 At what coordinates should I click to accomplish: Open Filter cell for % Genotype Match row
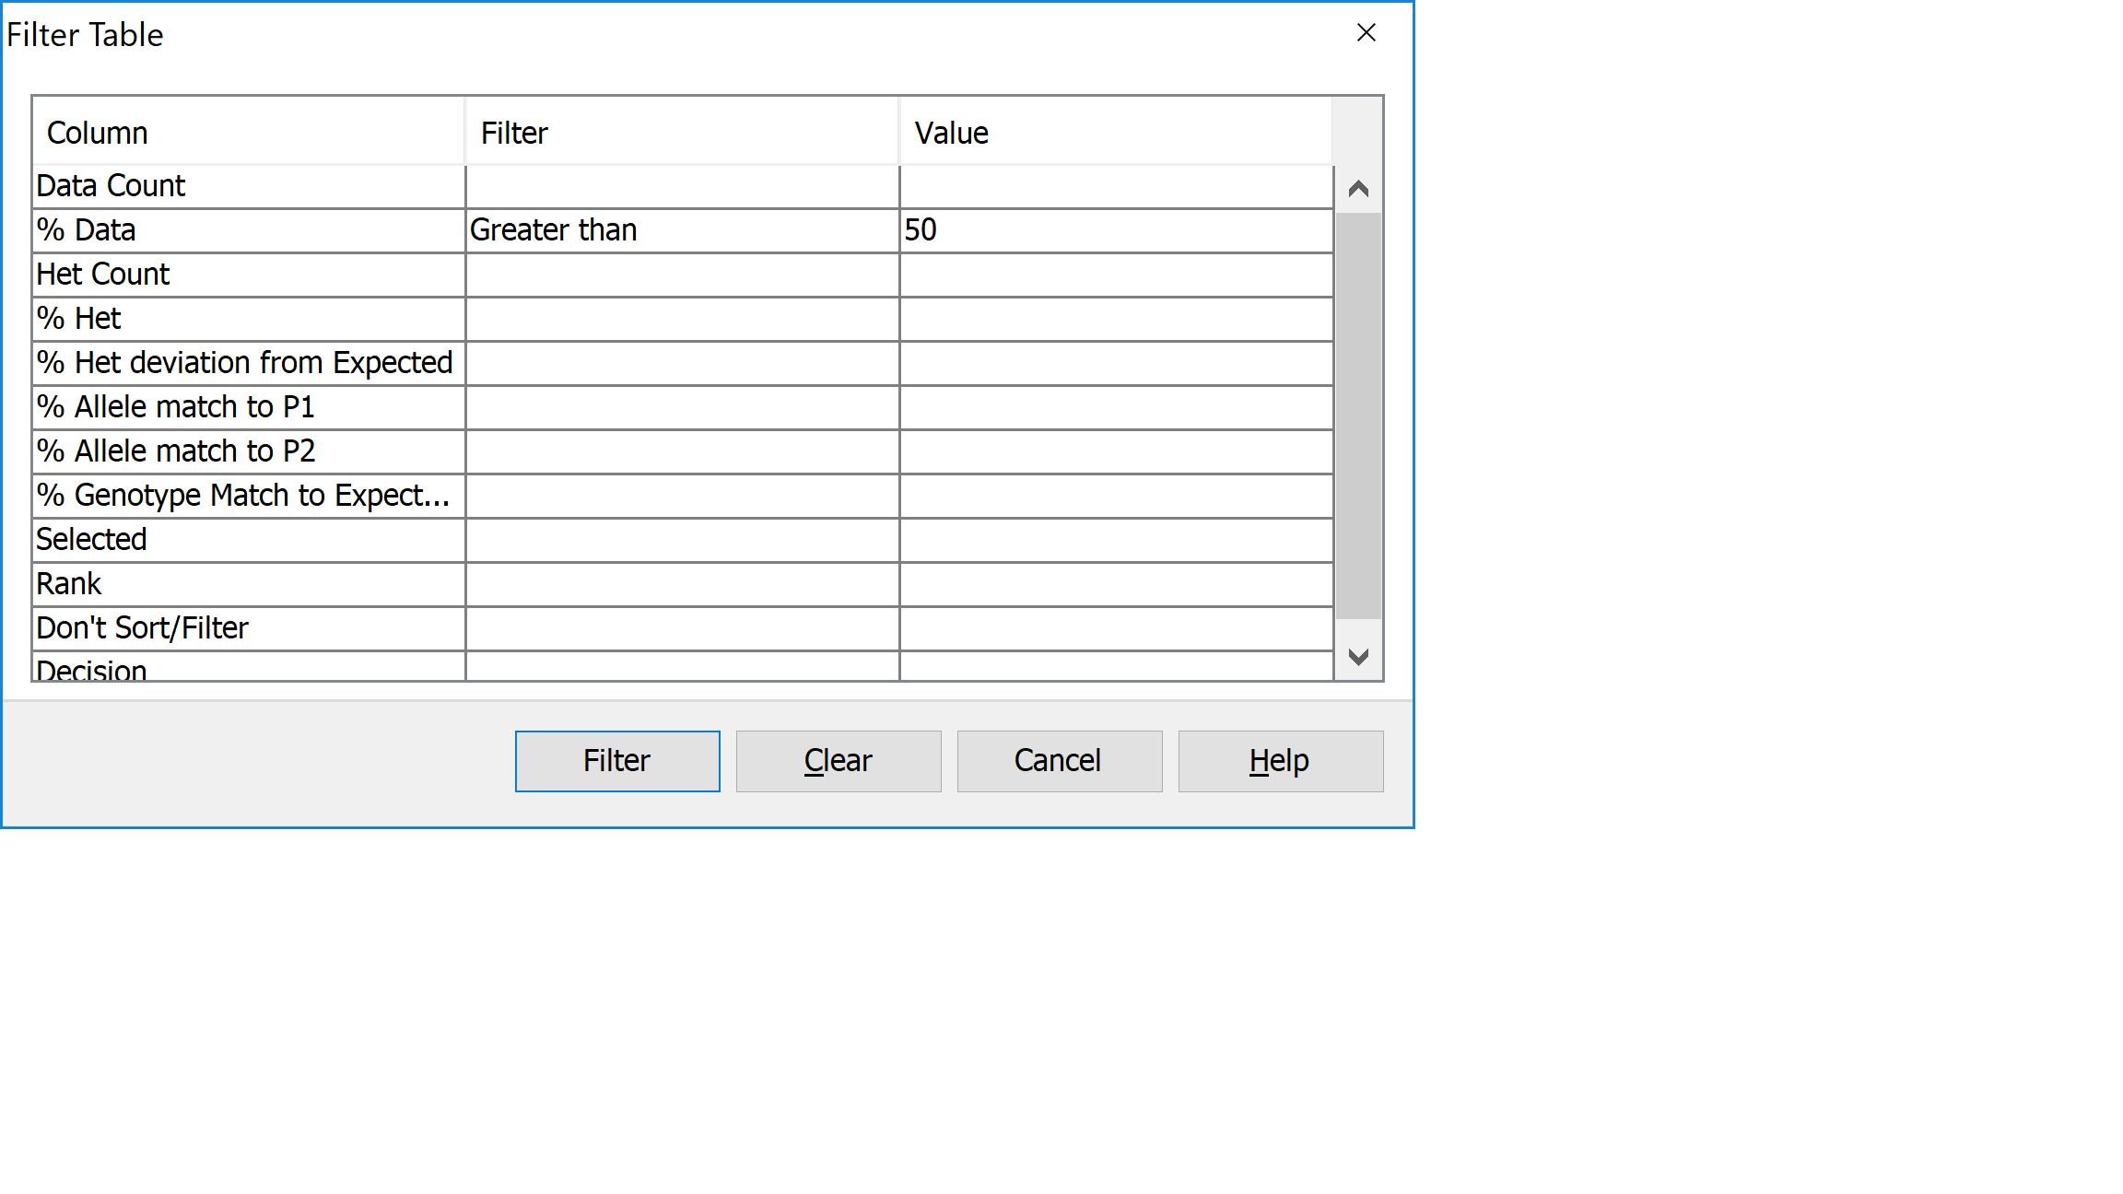tap(682, 496)
